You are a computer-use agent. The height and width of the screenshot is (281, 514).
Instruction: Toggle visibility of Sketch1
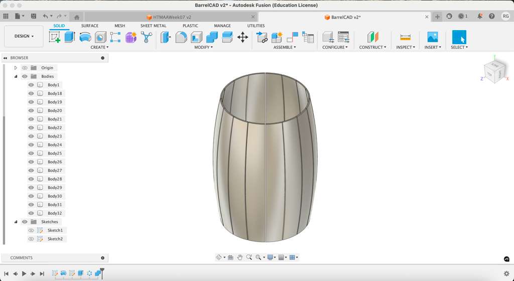tap(31, 230)
